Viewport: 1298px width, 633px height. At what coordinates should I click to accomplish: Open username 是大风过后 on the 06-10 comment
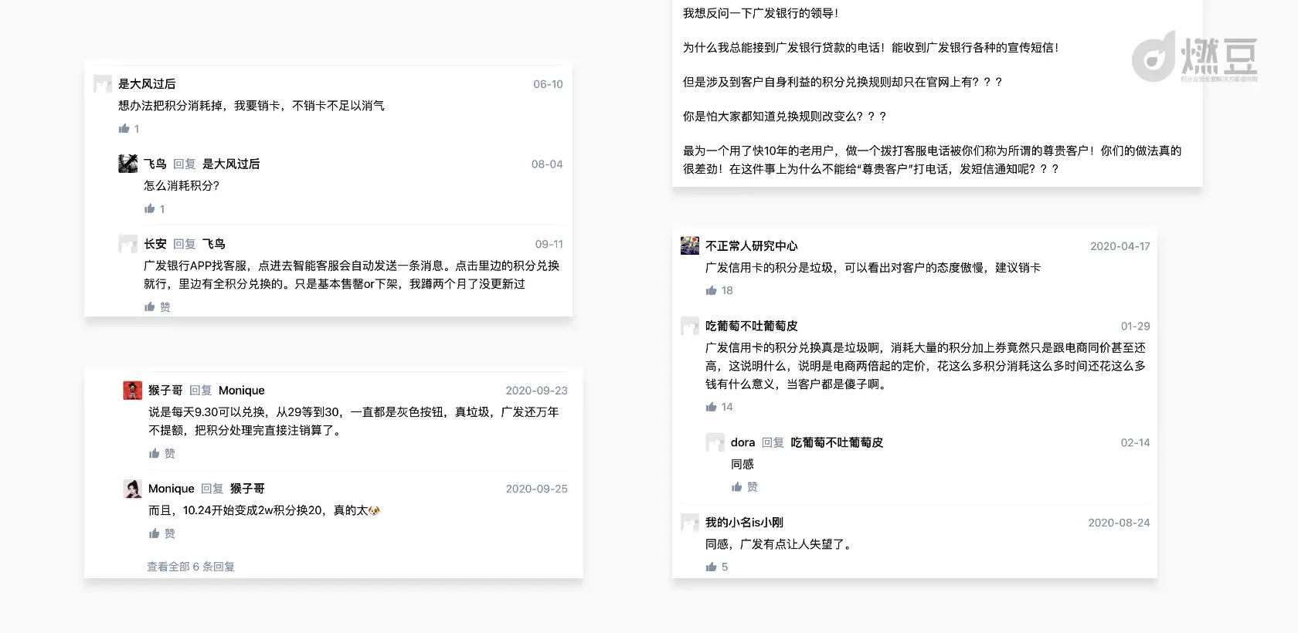click(x=147, y=84)
